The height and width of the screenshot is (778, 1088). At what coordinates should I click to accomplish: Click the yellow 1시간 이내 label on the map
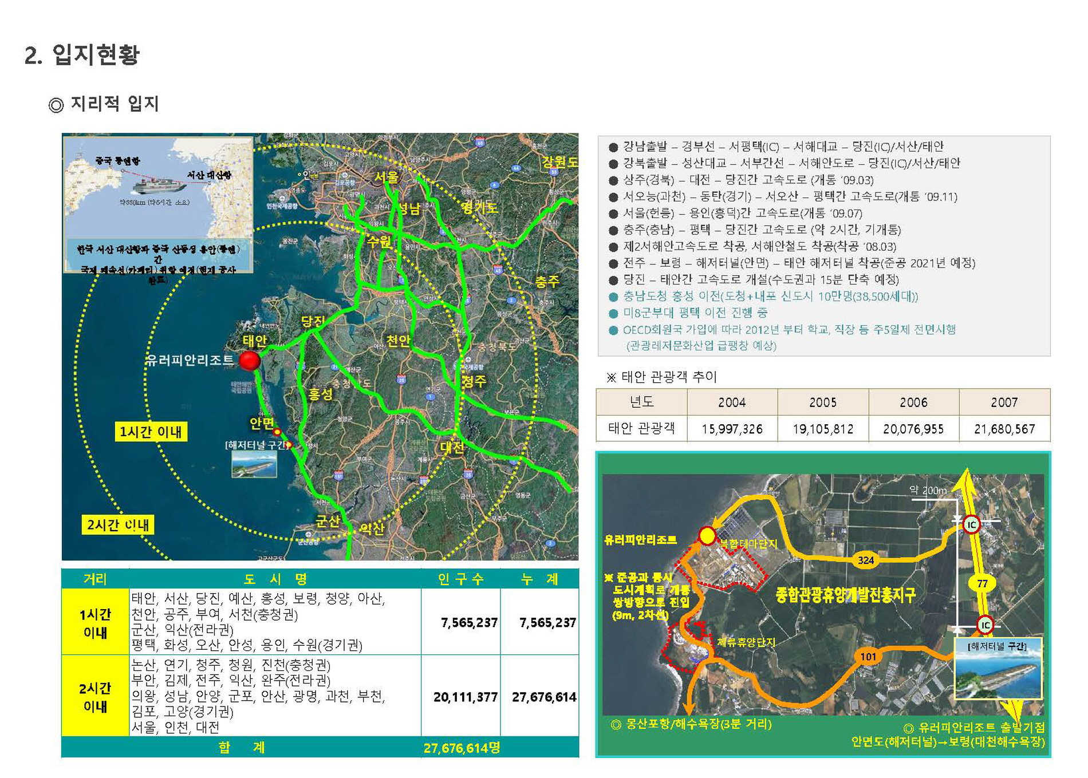tap(150, 432)
